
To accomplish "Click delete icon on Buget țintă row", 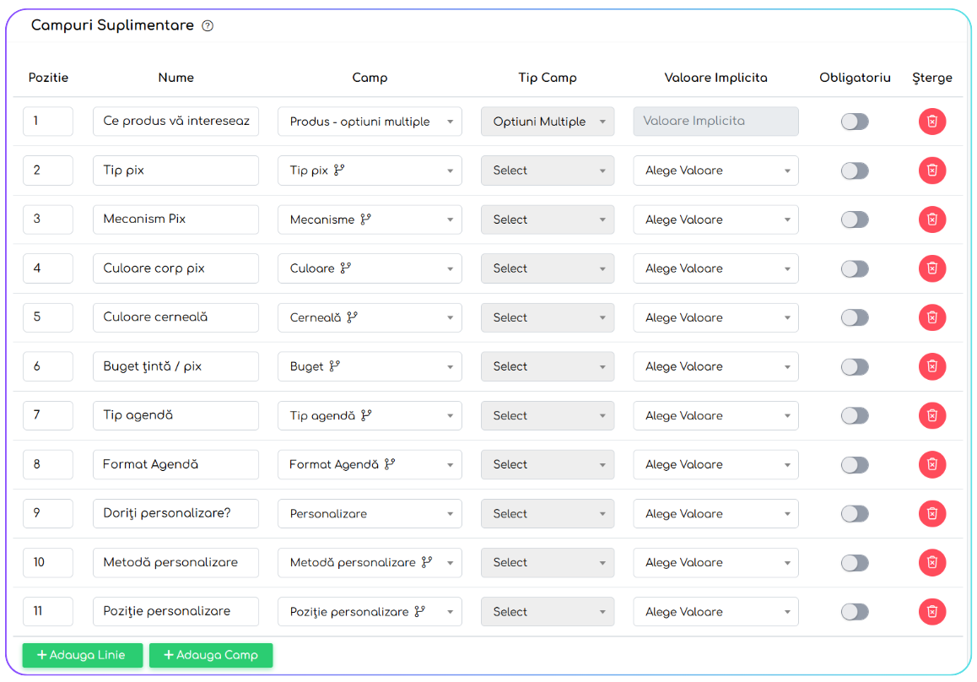I will (x=932, y=366).
